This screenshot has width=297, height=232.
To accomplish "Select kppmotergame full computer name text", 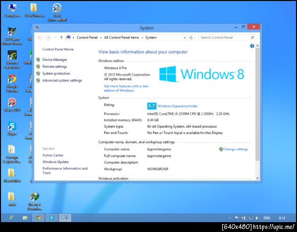I will tap(159, 156).
